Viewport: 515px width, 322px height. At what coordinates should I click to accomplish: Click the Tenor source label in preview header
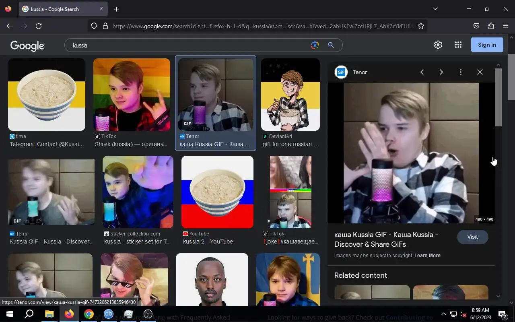360,72
